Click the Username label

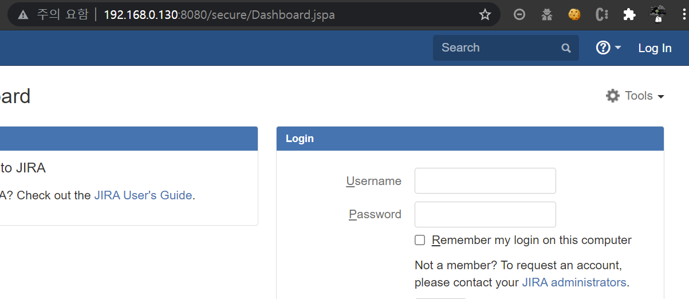373,181
